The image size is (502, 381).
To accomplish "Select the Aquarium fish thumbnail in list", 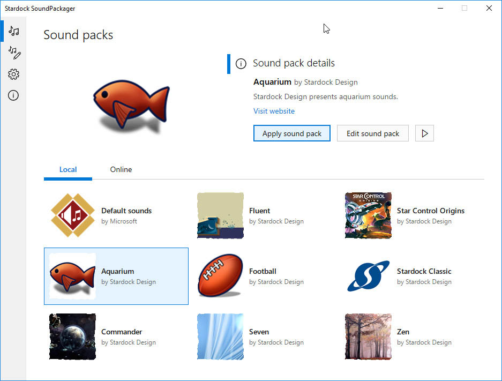I will [73, 276].
